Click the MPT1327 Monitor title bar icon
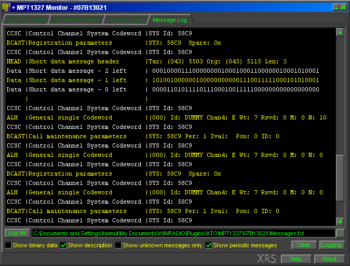This screenshot has height=266, width=350. 6,7
